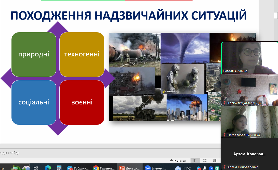
Task: Open weather widget showing 11°C
Action: 183,168
